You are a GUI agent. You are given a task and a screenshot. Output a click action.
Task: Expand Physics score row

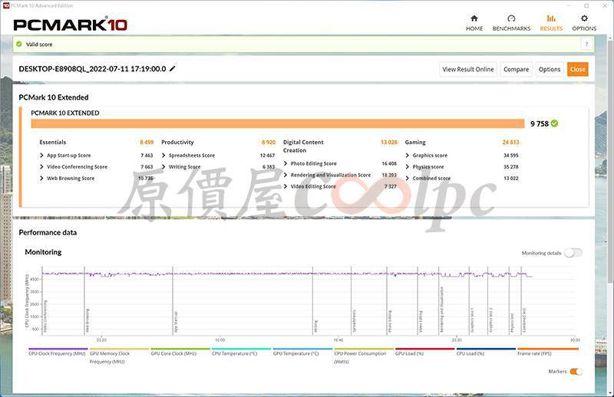(407, 166)
